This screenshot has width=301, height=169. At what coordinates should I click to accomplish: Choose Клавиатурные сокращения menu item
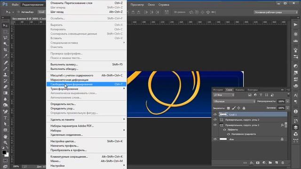point(87,156)
